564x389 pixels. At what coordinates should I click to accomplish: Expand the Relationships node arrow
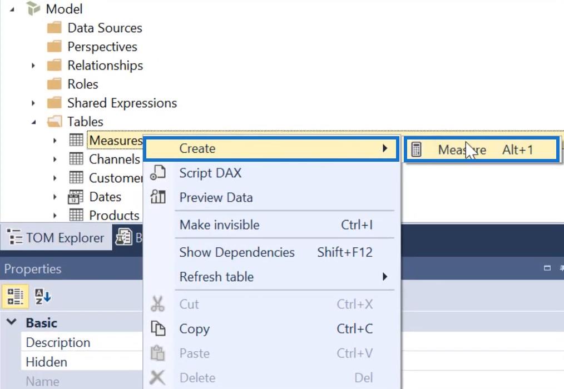tap(33, 66)
